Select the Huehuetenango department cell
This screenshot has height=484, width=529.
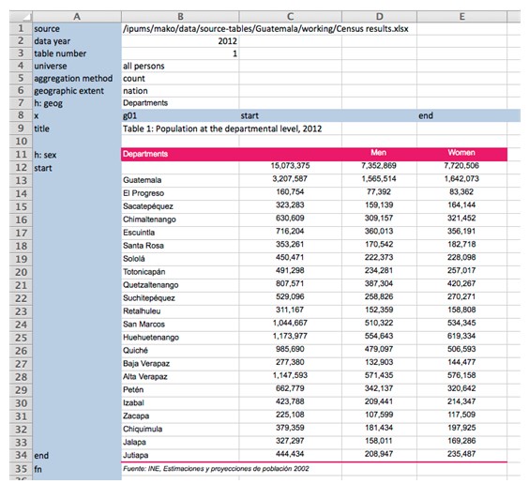(180, 338)
